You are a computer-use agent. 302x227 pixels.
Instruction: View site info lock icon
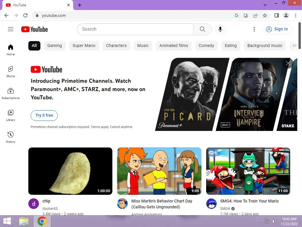pos(37,15)
